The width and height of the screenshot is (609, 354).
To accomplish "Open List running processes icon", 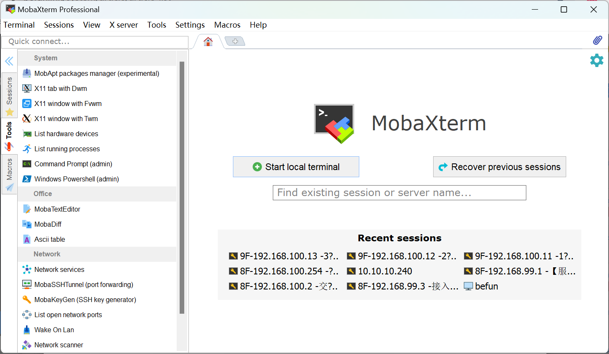I will [x=27, y=149].
